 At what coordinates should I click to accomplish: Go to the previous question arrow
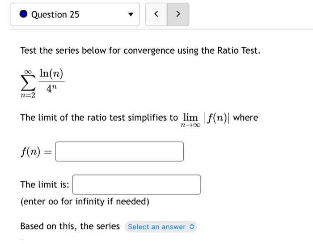point(156,14)
